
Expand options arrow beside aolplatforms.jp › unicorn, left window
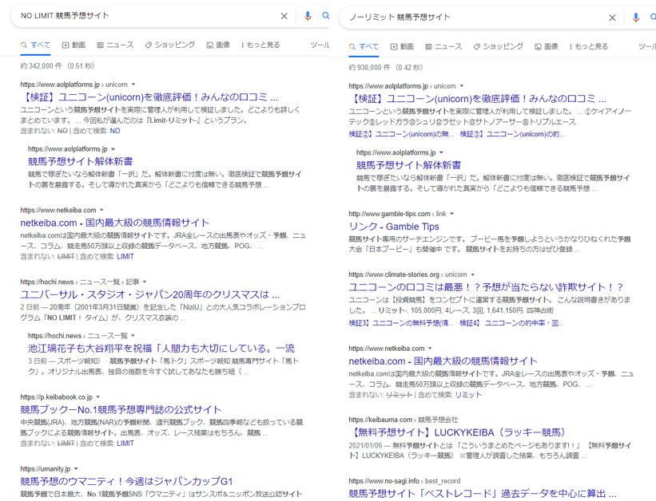point(133,85)
